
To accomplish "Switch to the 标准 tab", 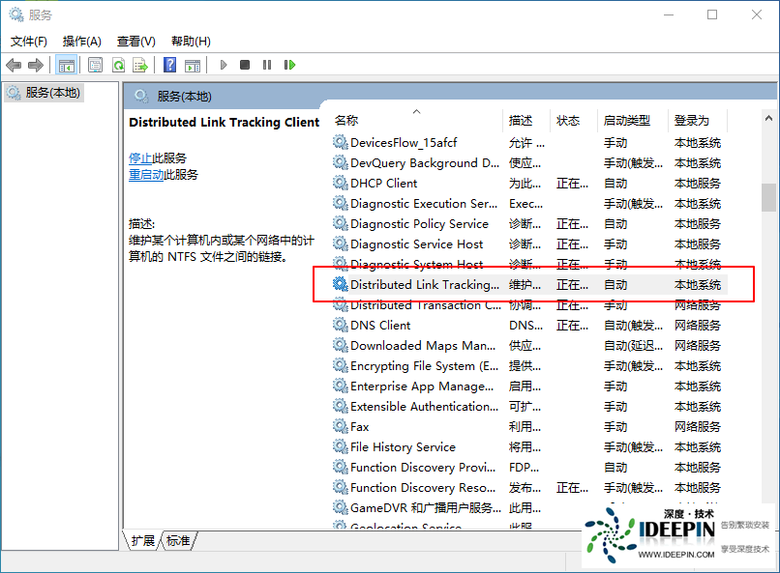I will click(178, 541).
